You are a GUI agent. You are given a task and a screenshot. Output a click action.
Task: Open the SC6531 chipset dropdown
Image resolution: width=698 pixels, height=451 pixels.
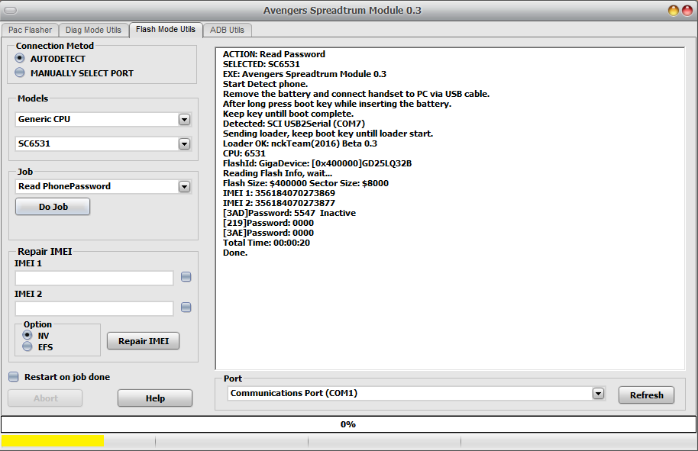coord(184,143)
